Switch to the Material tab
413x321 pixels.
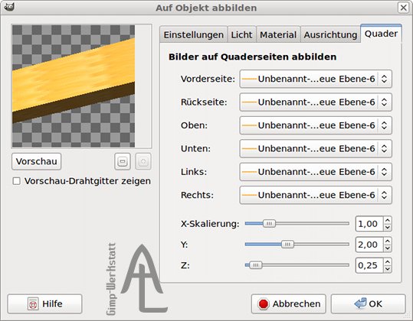point(278,34)
